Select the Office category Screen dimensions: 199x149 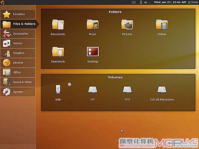[18, 72]
